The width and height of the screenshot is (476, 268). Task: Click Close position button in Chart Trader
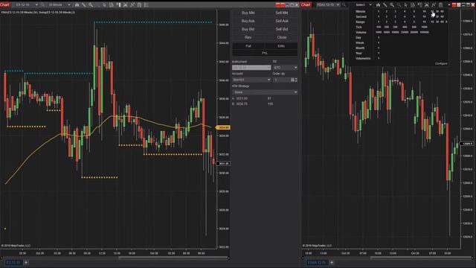coord(282,37)
